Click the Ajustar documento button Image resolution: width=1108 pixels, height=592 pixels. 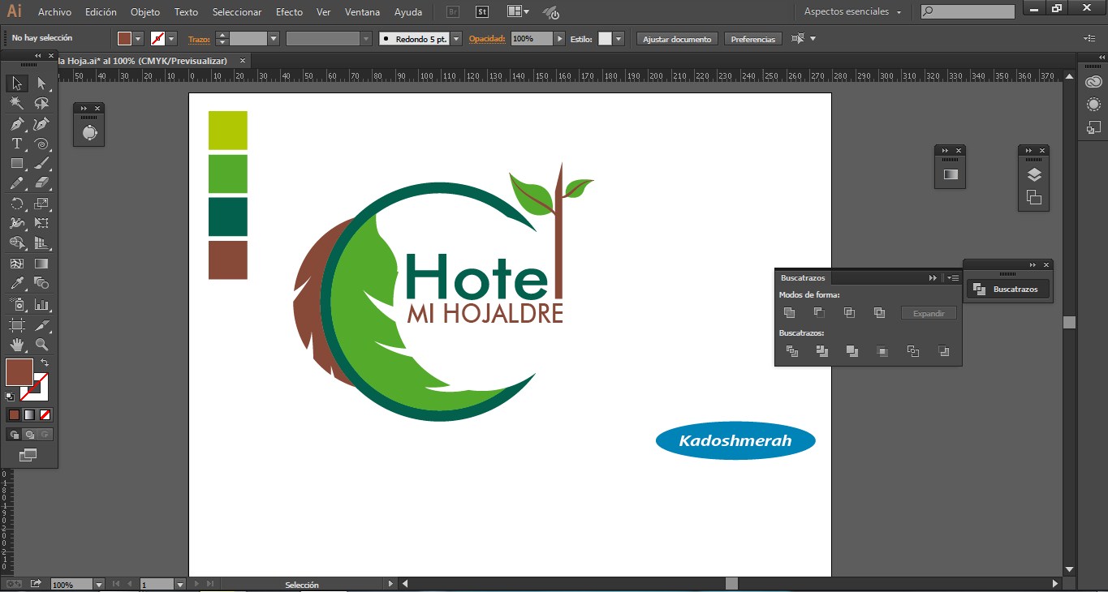tap(677, 39)
